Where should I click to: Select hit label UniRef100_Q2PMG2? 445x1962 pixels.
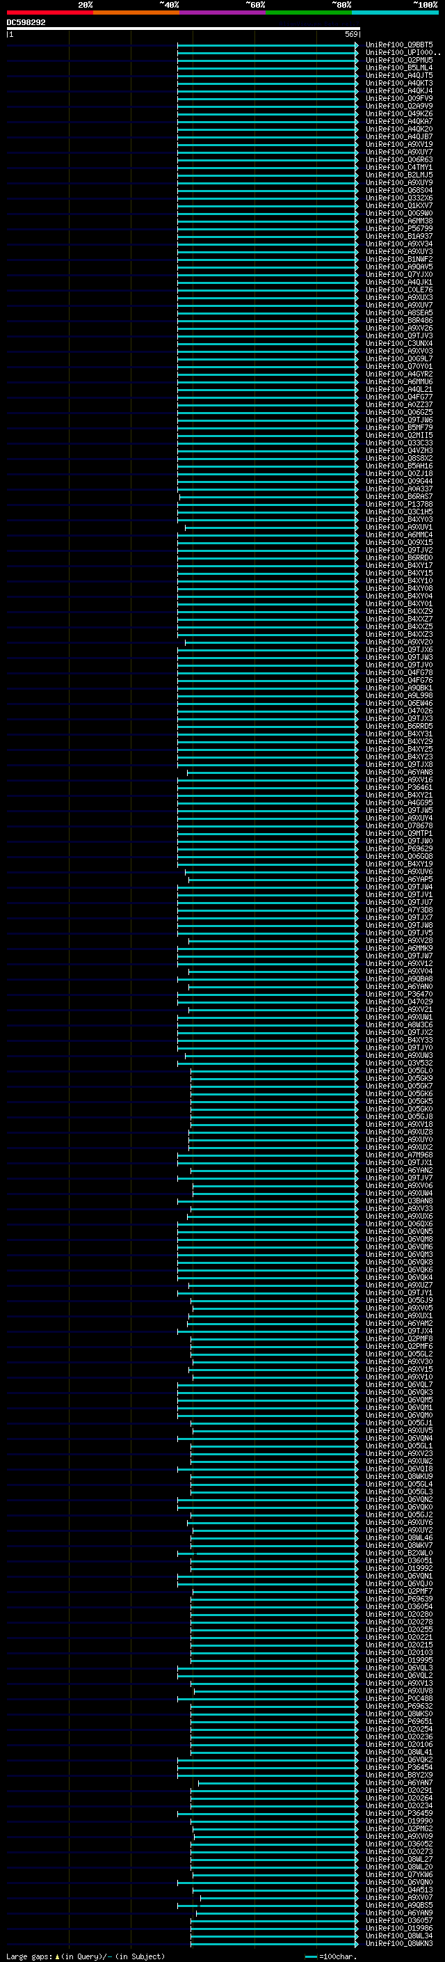pos(399,1828)
